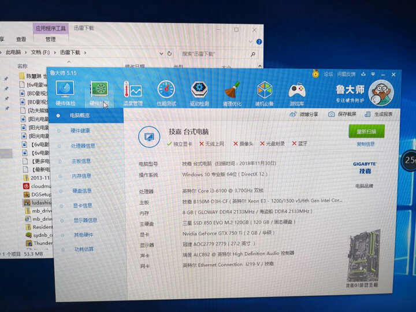This screenshot has height=312, width=416.
Task: Select 电脑概览 in sidebar
Action: click(x=86, y=116)
